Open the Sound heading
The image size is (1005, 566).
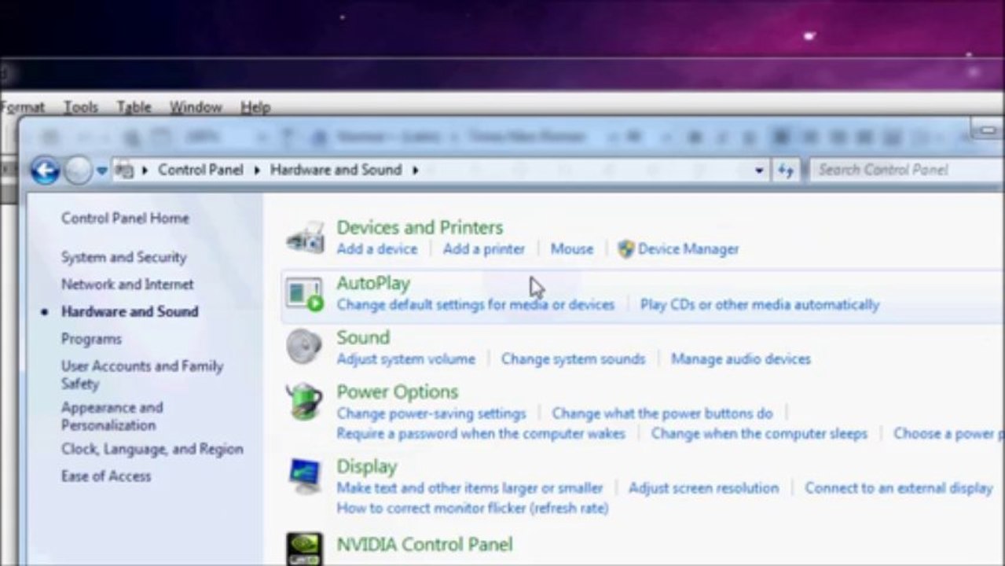tap(363, 337)
